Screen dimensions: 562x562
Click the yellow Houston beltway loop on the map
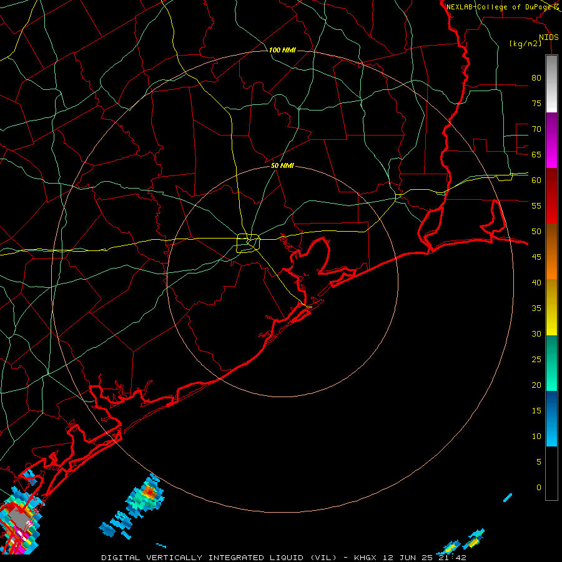pos(249,243)
